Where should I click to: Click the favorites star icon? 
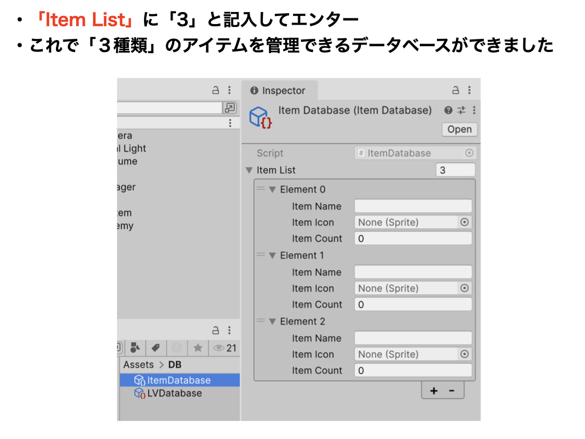[x=198, y=348]
